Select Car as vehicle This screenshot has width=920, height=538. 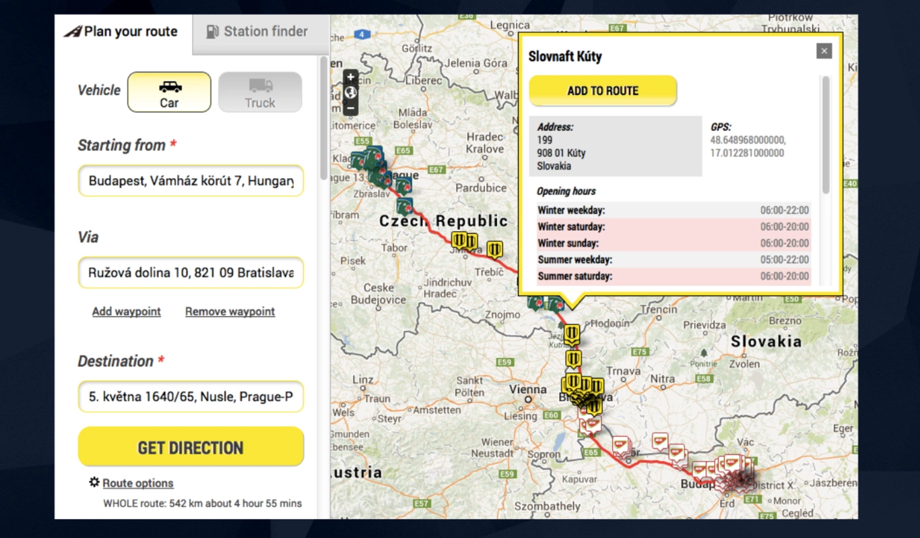[169, 92]
